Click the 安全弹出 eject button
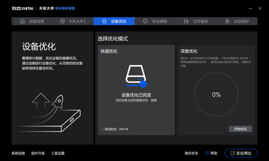 tap(241, 153)
